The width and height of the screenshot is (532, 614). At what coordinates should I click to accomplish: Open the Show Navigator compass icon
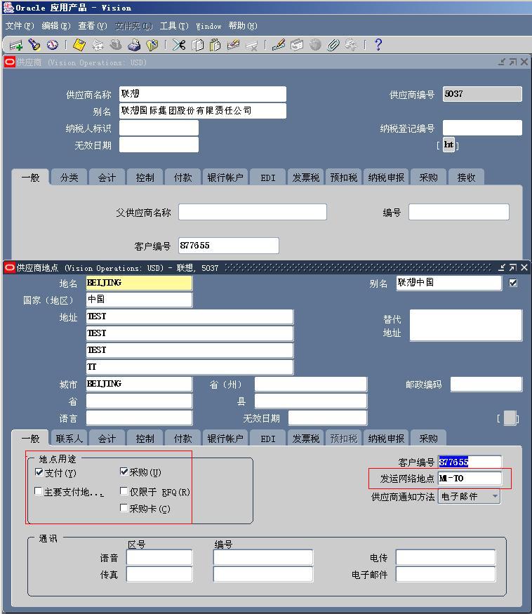coord(53,45)
